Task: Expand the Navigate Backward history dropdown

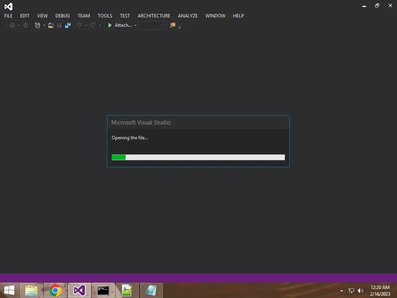Action: pyautogui.click(x=19, y=25)
